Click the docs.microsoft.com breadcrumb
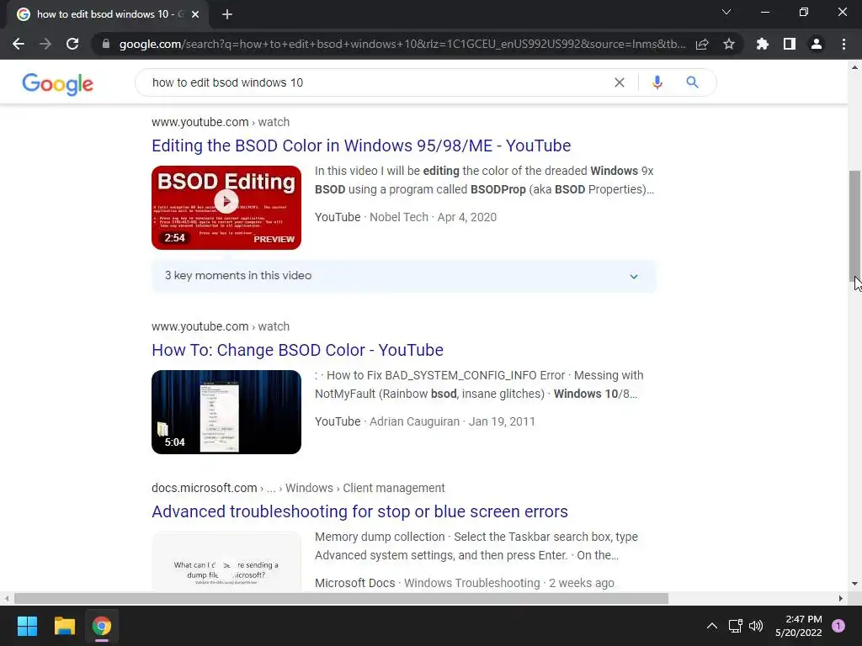 298,488
